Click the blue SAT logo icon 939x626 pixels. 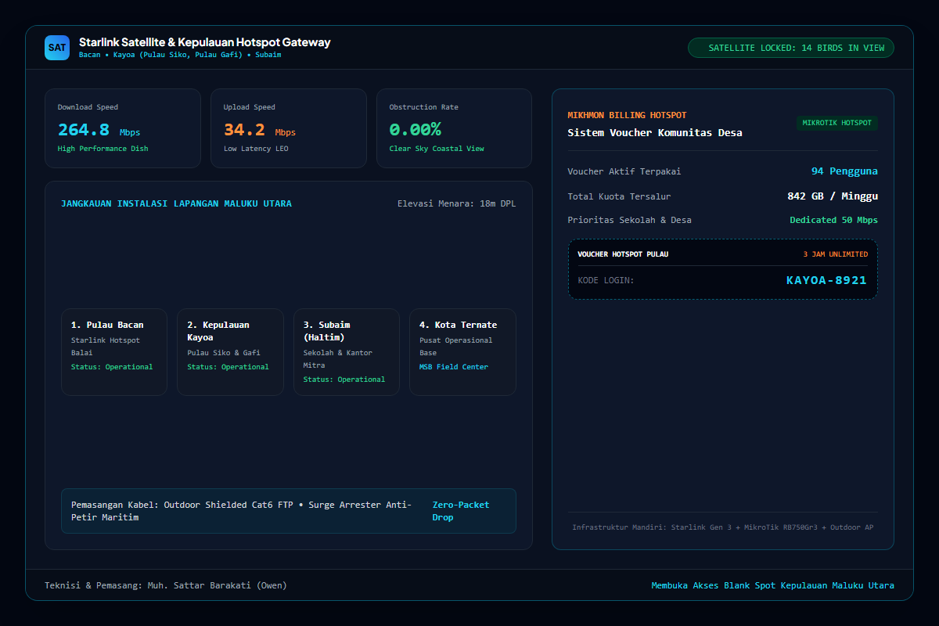click(x=57, y=48)
